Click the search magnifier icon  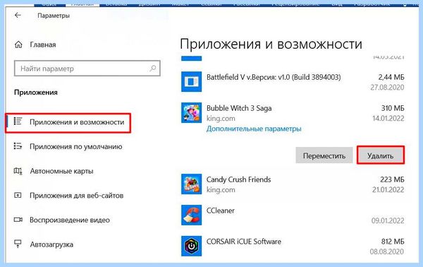153,69
